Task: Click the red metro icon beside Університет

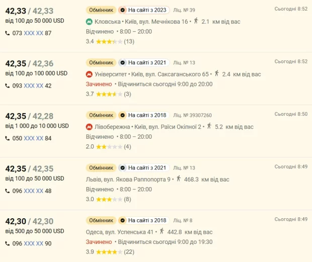Action: (89, 74)
